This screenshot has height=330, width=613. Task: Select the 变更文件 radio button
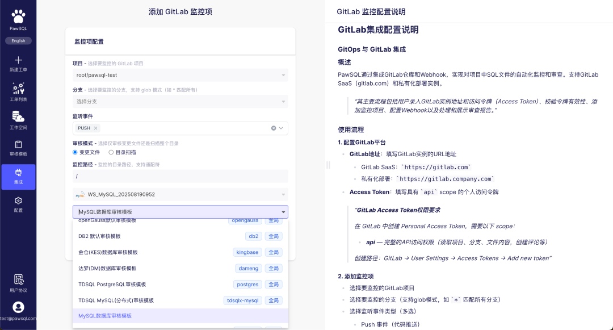(x=75, y=152)
